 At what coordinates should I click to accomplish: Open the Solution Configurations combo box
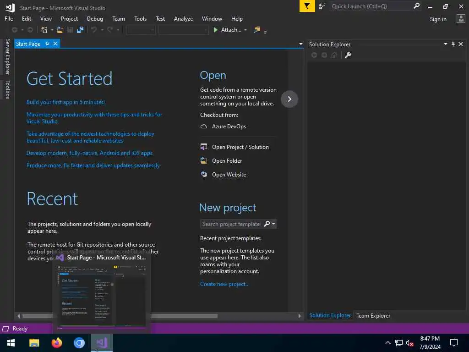tap(141, 30)
